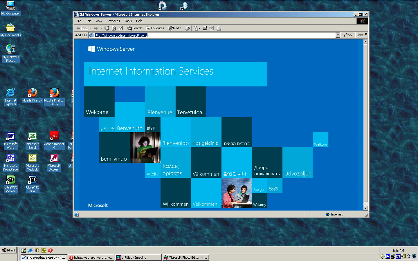Switch to web.archive.org Opera taskbar button
Viewport: 418px width, 261px height.
[x=91, y=258]
